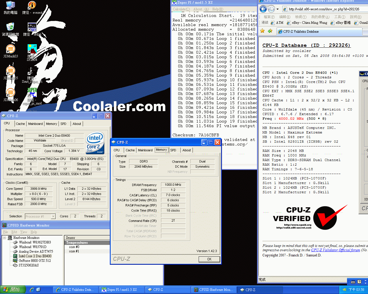Click the IE favorites star icon
The height and width of the screenshot is (294, 368).
[262, 31]
